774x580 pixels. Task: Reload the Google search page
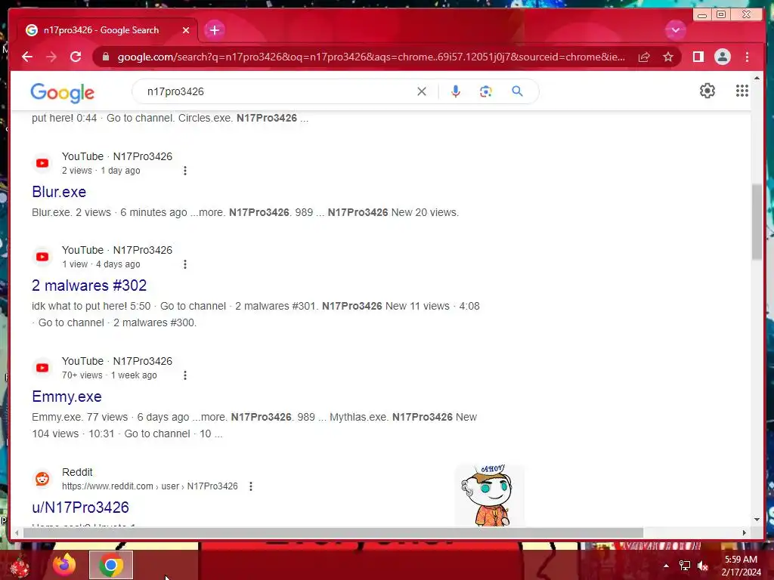click(x=76, y=57)
